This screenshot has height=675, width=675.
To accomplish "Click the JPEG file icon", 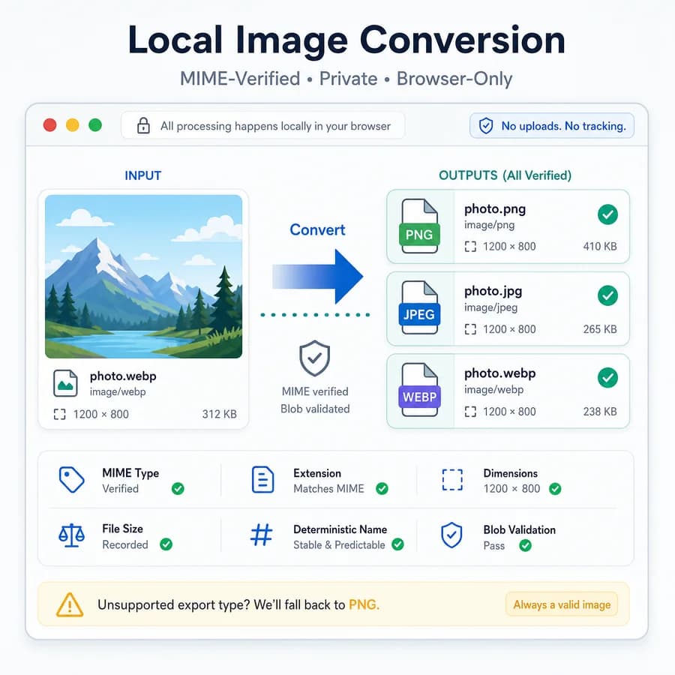I will click(420, 307).
